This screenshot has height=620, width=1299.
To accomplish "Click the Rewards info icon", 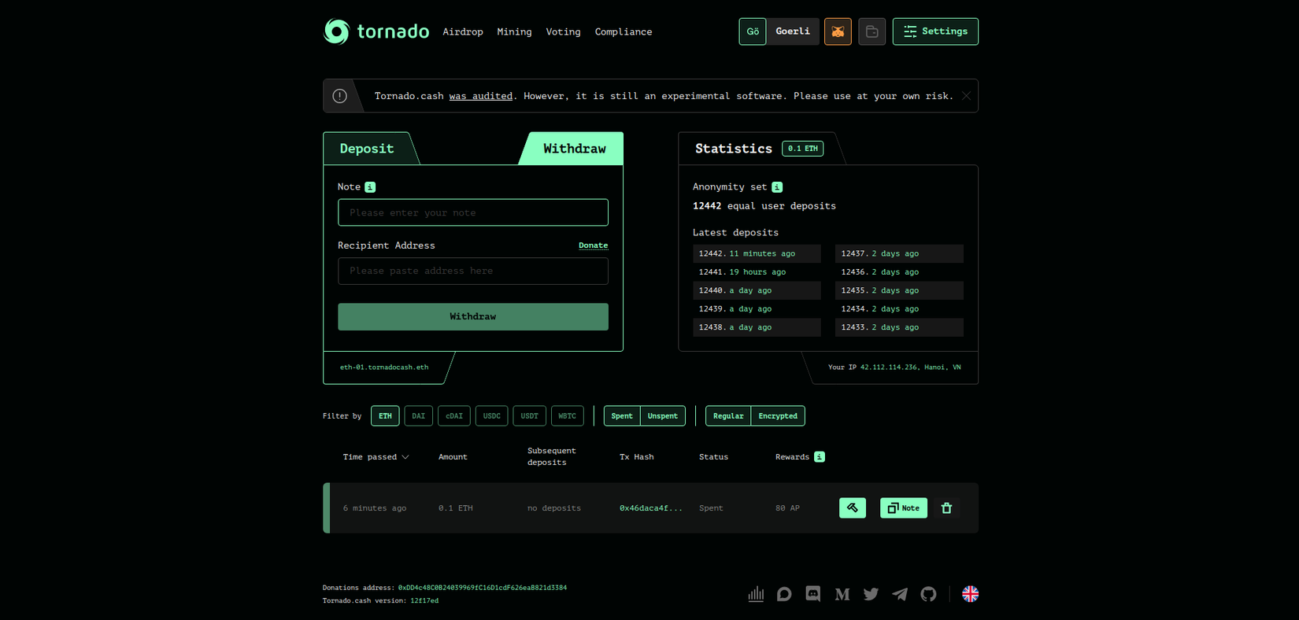I will coord(820,457).
